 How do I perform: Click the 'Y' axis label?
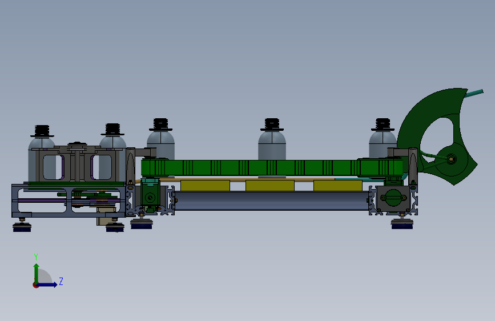click(36, 257)
